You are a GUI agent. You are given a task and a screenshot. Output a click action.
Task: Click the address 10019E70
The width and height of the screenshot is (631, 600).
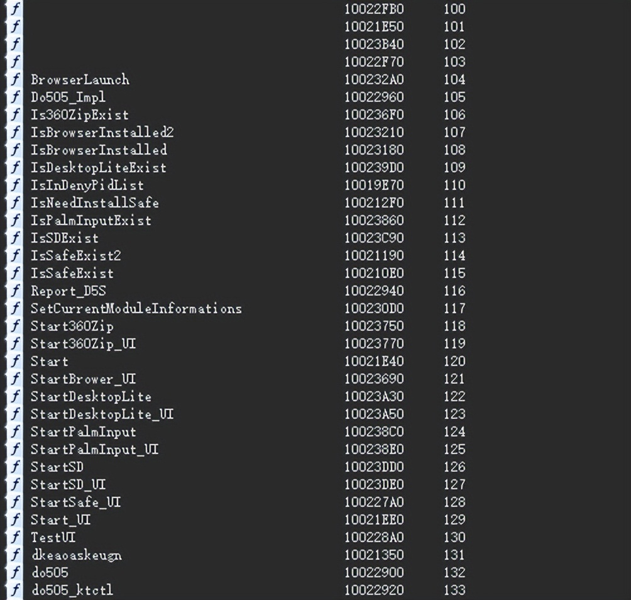pyautogui.click(x=374, y=186)
